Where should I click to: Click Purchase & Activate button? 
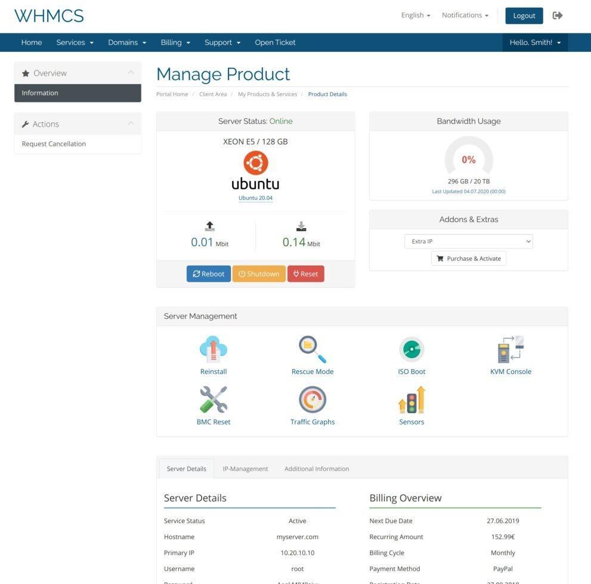pyautogui.click(x=469, y=259)
